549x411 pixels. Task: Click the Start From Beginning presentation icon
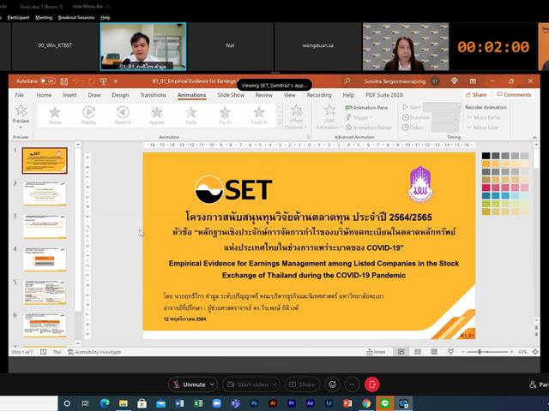(103, 81)
